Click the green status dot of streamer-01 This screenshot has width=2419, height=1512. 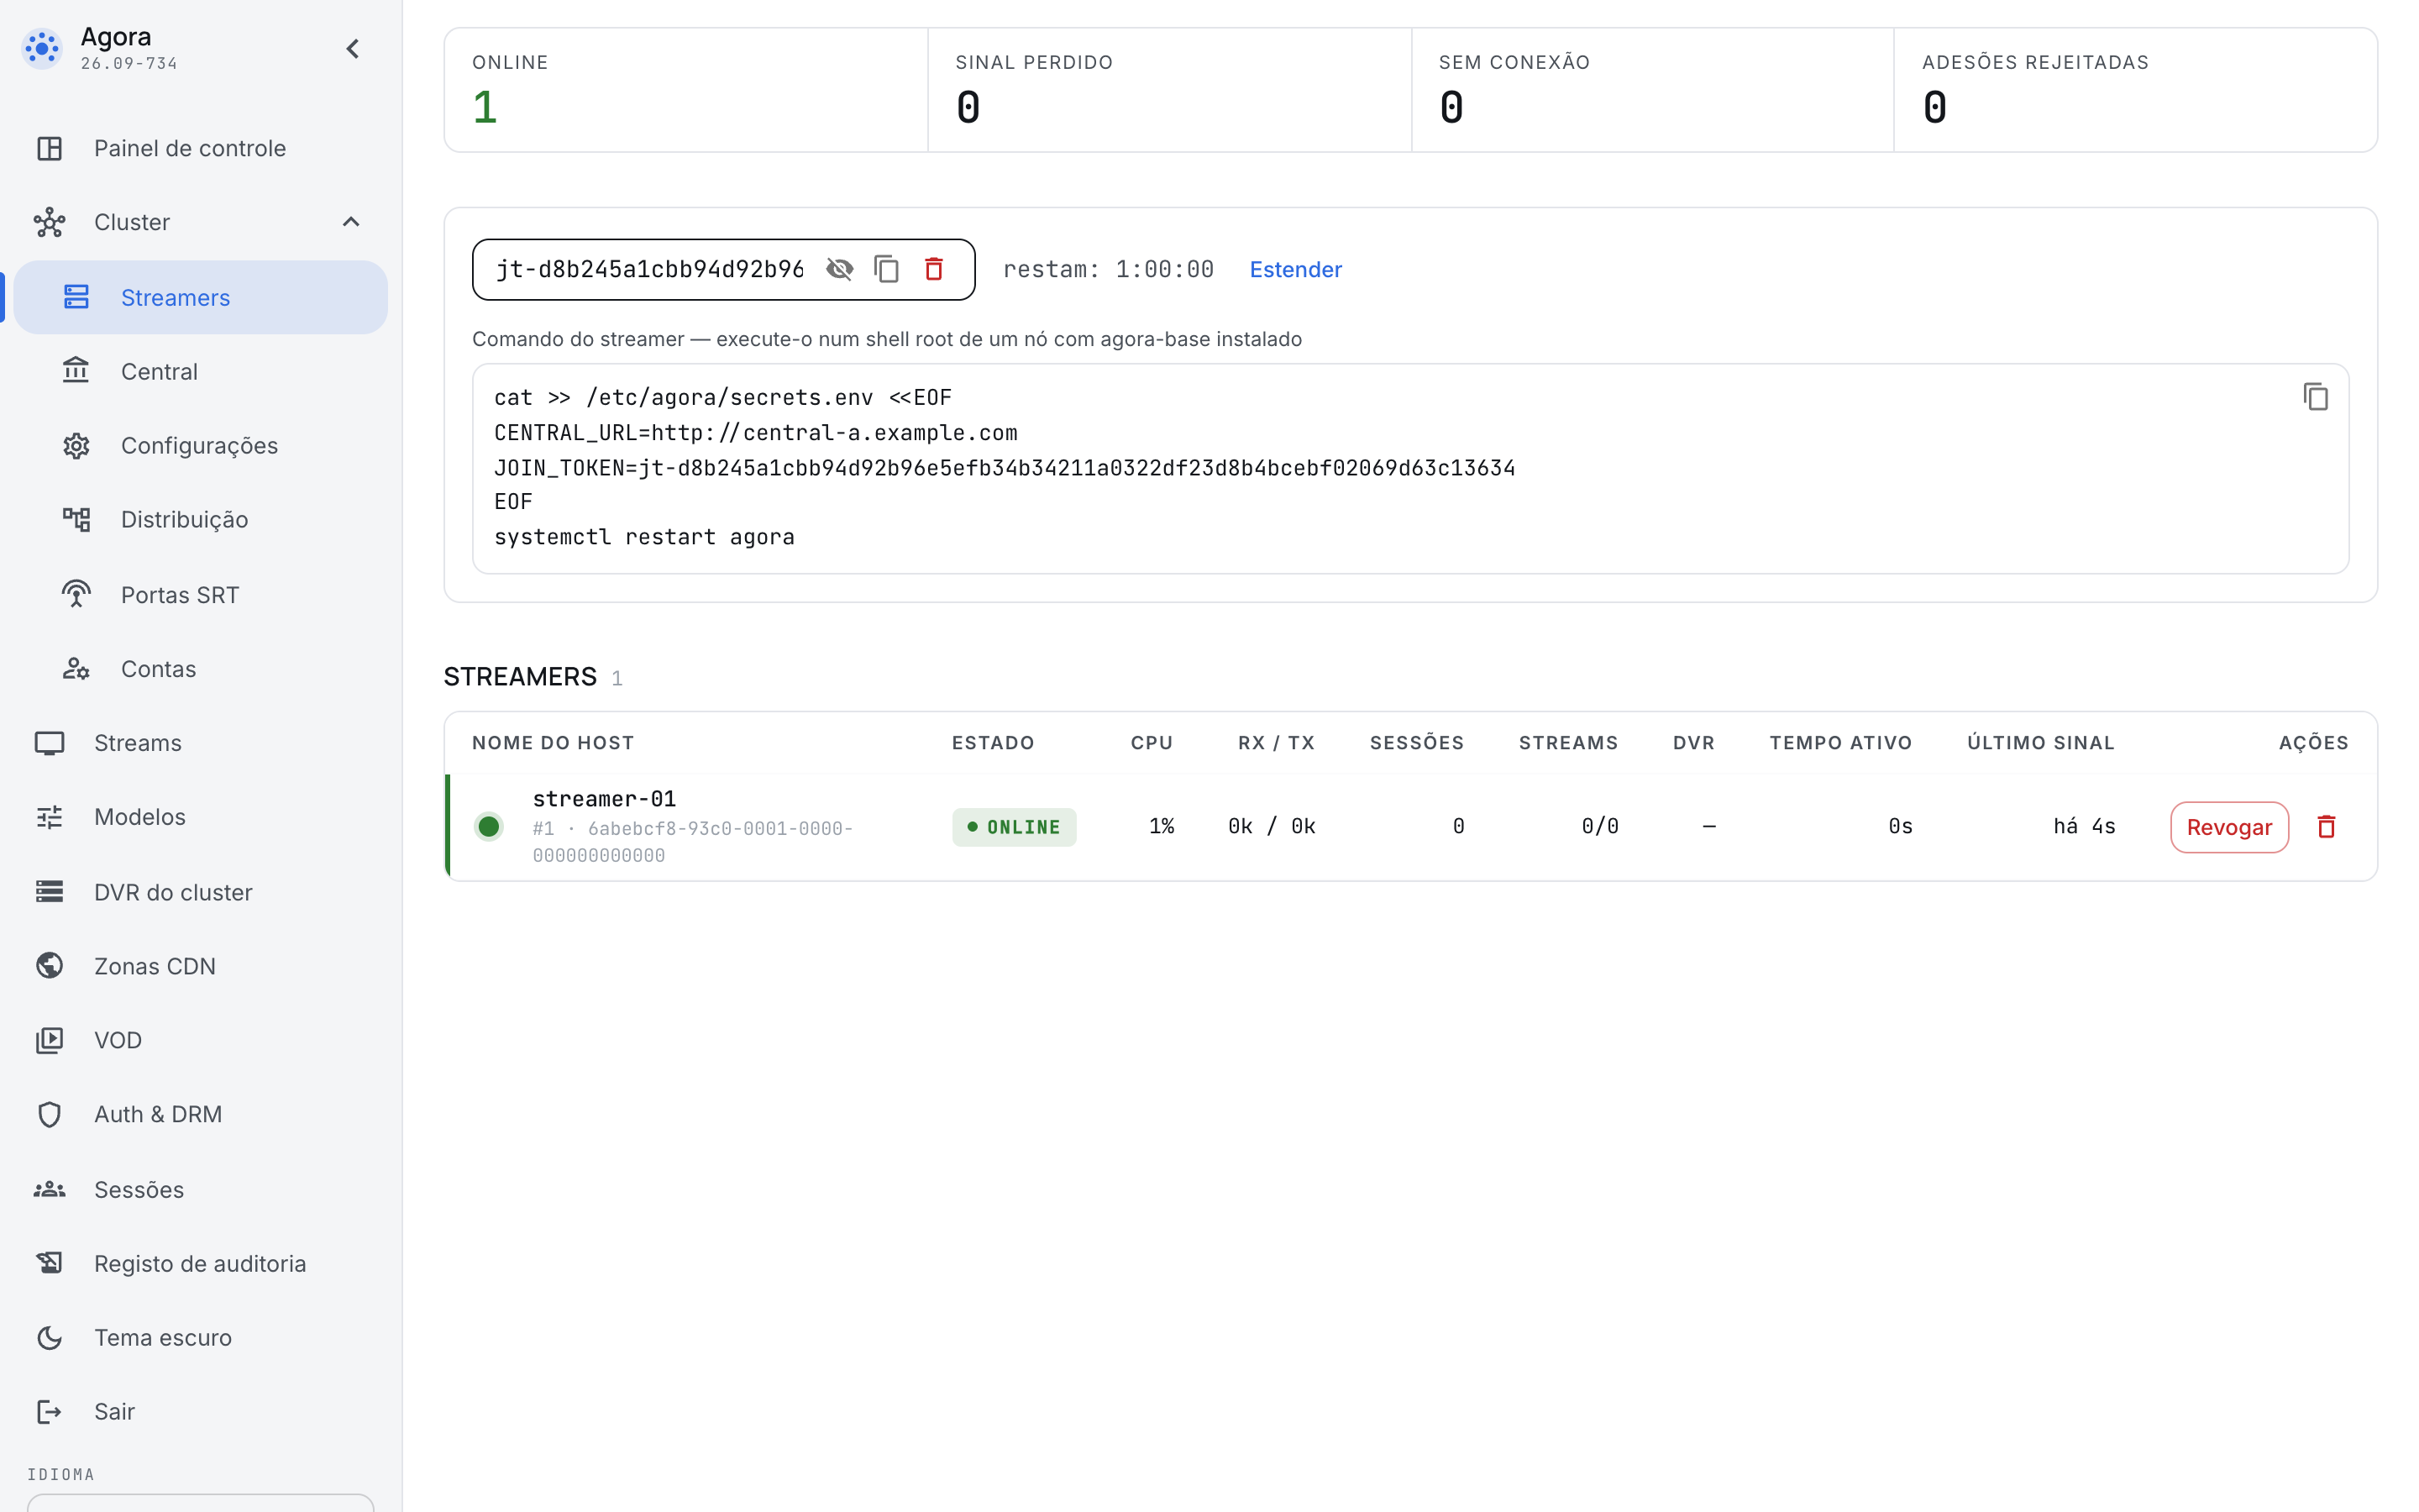[x=489, y=827]
